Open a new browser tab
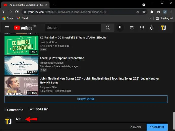This screenshot has height=131, width=175. pos(54,5)
